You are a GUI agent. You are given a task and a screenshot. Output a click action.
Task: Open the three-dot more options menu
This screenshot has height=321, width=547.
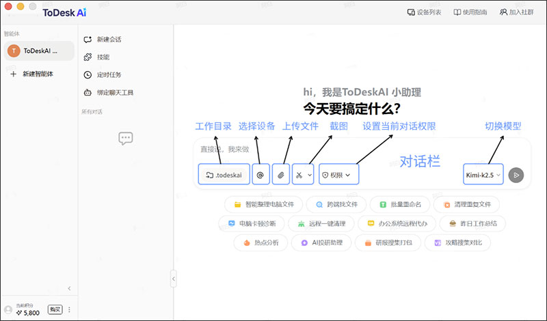[70, 309]
